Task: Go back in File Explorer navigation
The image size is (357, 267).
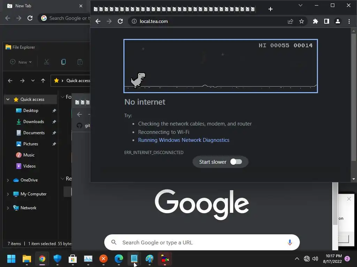Action: point(10,81)
